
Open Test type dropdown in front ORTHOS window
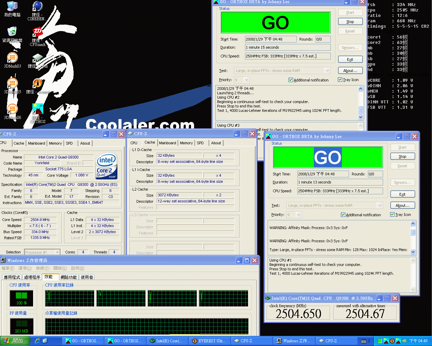pyautogui.click(x=380, y=205)
